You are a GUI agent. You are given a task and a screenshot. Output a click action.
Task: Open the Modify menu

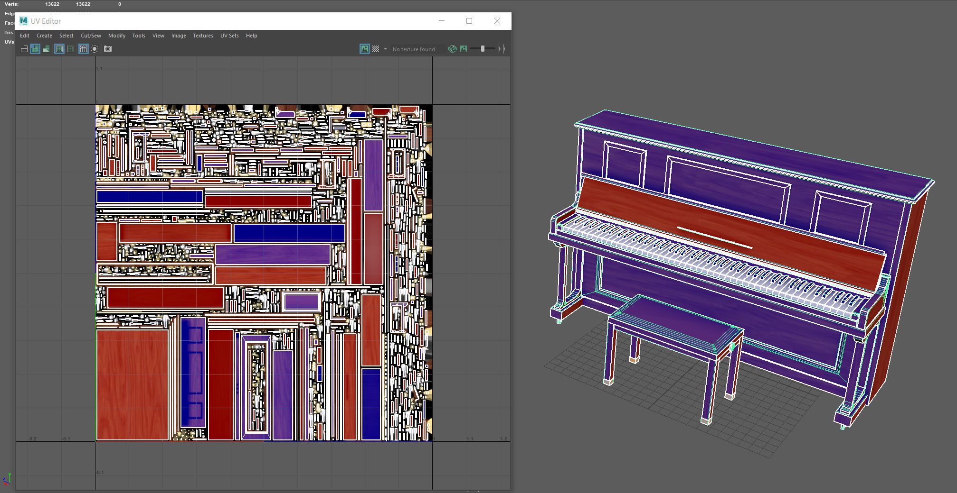point(117,36)
